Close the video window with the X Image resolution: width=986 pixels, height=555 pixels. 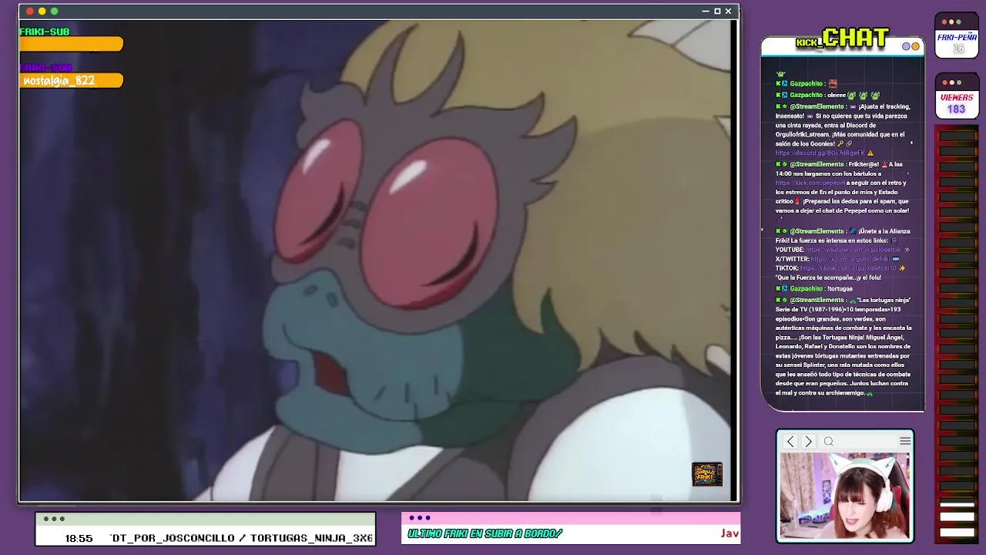[x=728, y=11]
